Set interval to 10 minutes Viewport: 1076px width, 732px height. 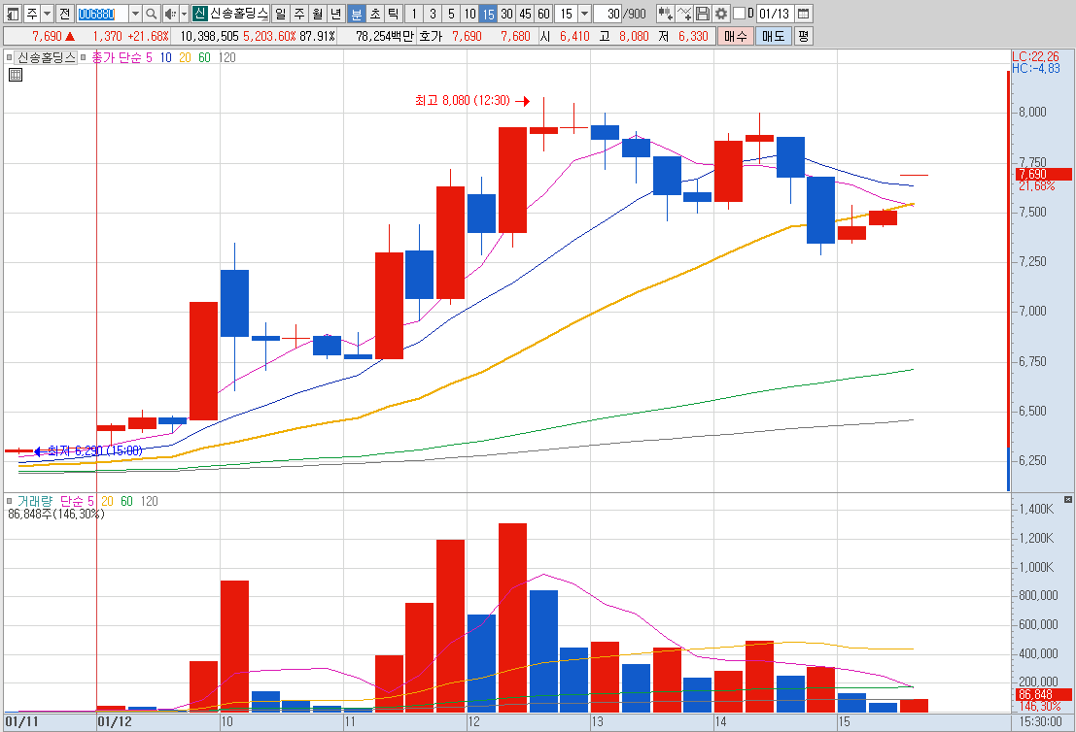[469, 14]
